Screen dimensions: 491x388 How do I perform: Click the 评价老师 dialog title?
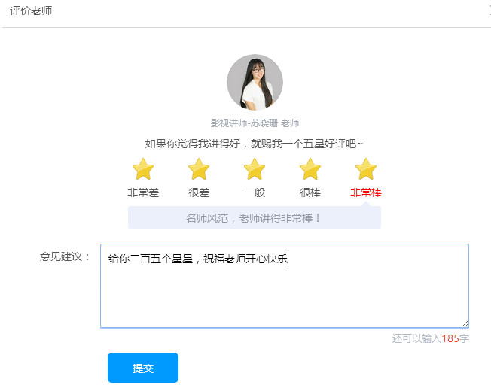pyautogui.click(x=31, y=11)
